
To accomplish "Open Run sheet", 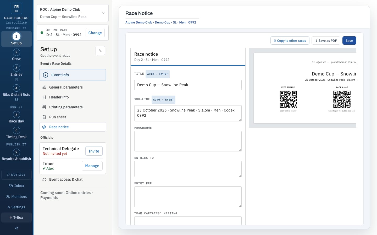I will [x=73, y=117].
